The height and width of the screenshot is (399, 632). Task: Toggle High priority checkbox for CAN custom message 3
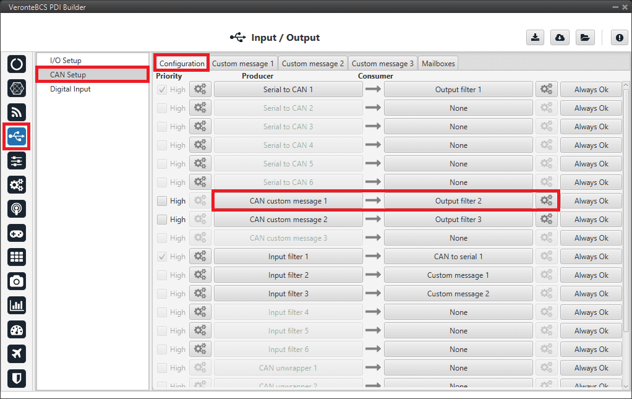point(162,238)
